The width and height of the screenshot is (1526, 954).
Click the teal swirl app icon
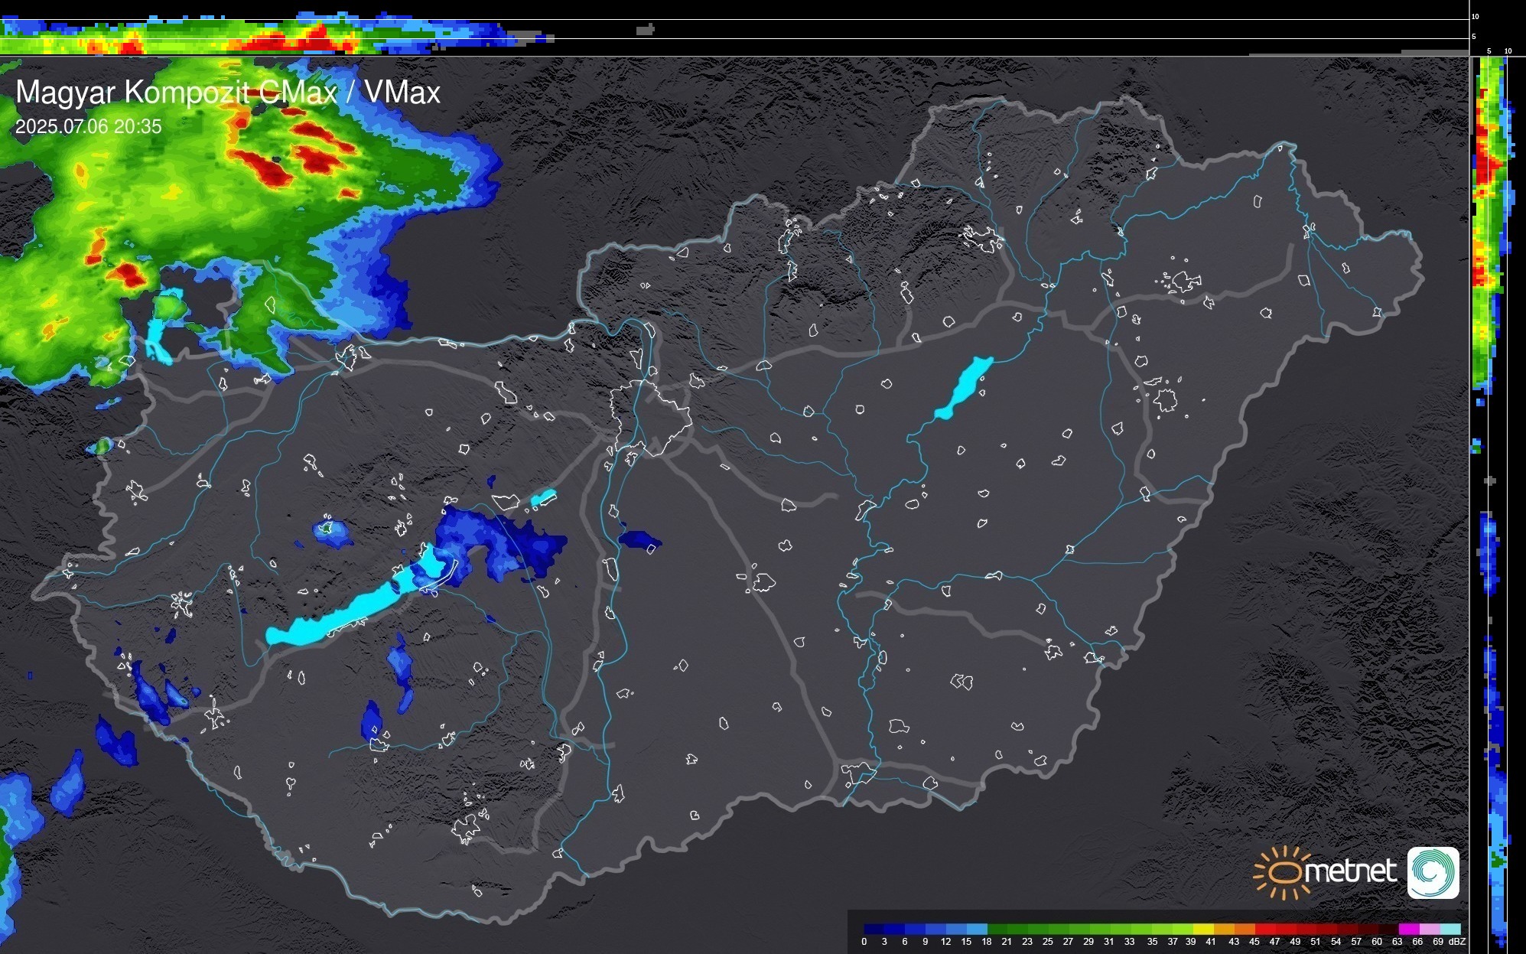(1433, 872)
